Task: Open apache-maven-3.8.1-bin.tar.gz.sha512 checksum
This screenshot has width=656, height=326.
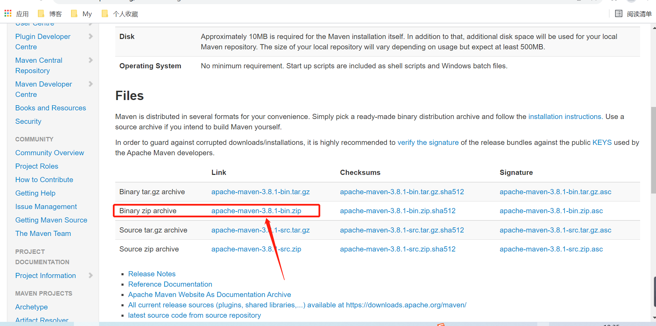Action: pyautogui.click(x=402, y=192)
